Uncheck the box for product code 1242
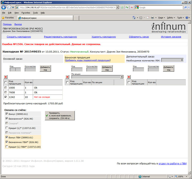 point(6,97)
